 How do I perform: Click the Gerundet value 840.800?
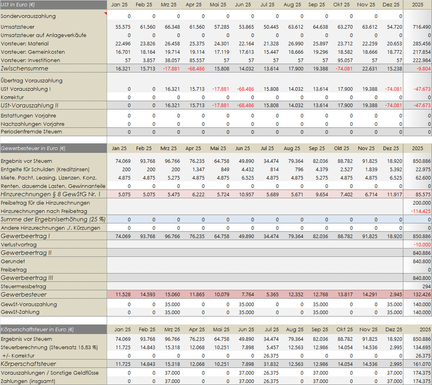point(422,261)
